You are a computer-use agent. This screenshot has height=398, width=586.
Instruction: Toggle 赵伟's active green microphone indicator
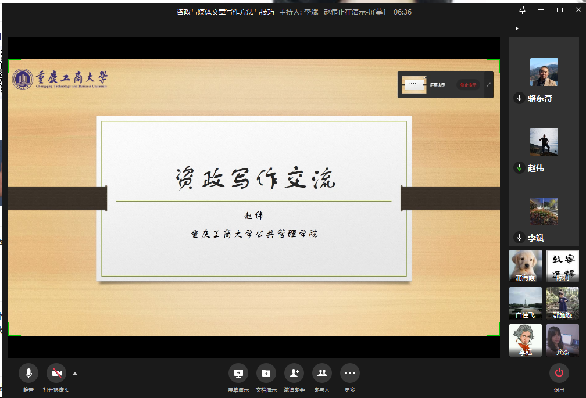tap(519, 168)
